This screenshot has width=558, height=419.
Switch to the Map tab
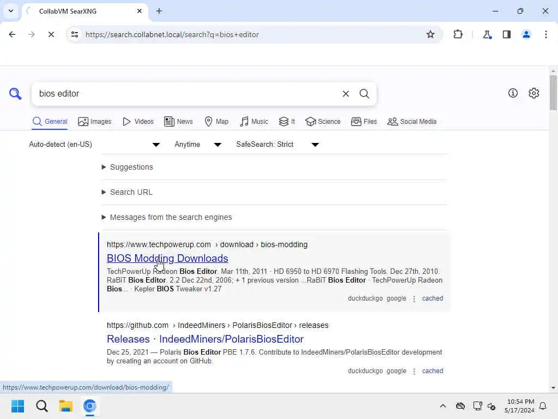click(216, 122)
